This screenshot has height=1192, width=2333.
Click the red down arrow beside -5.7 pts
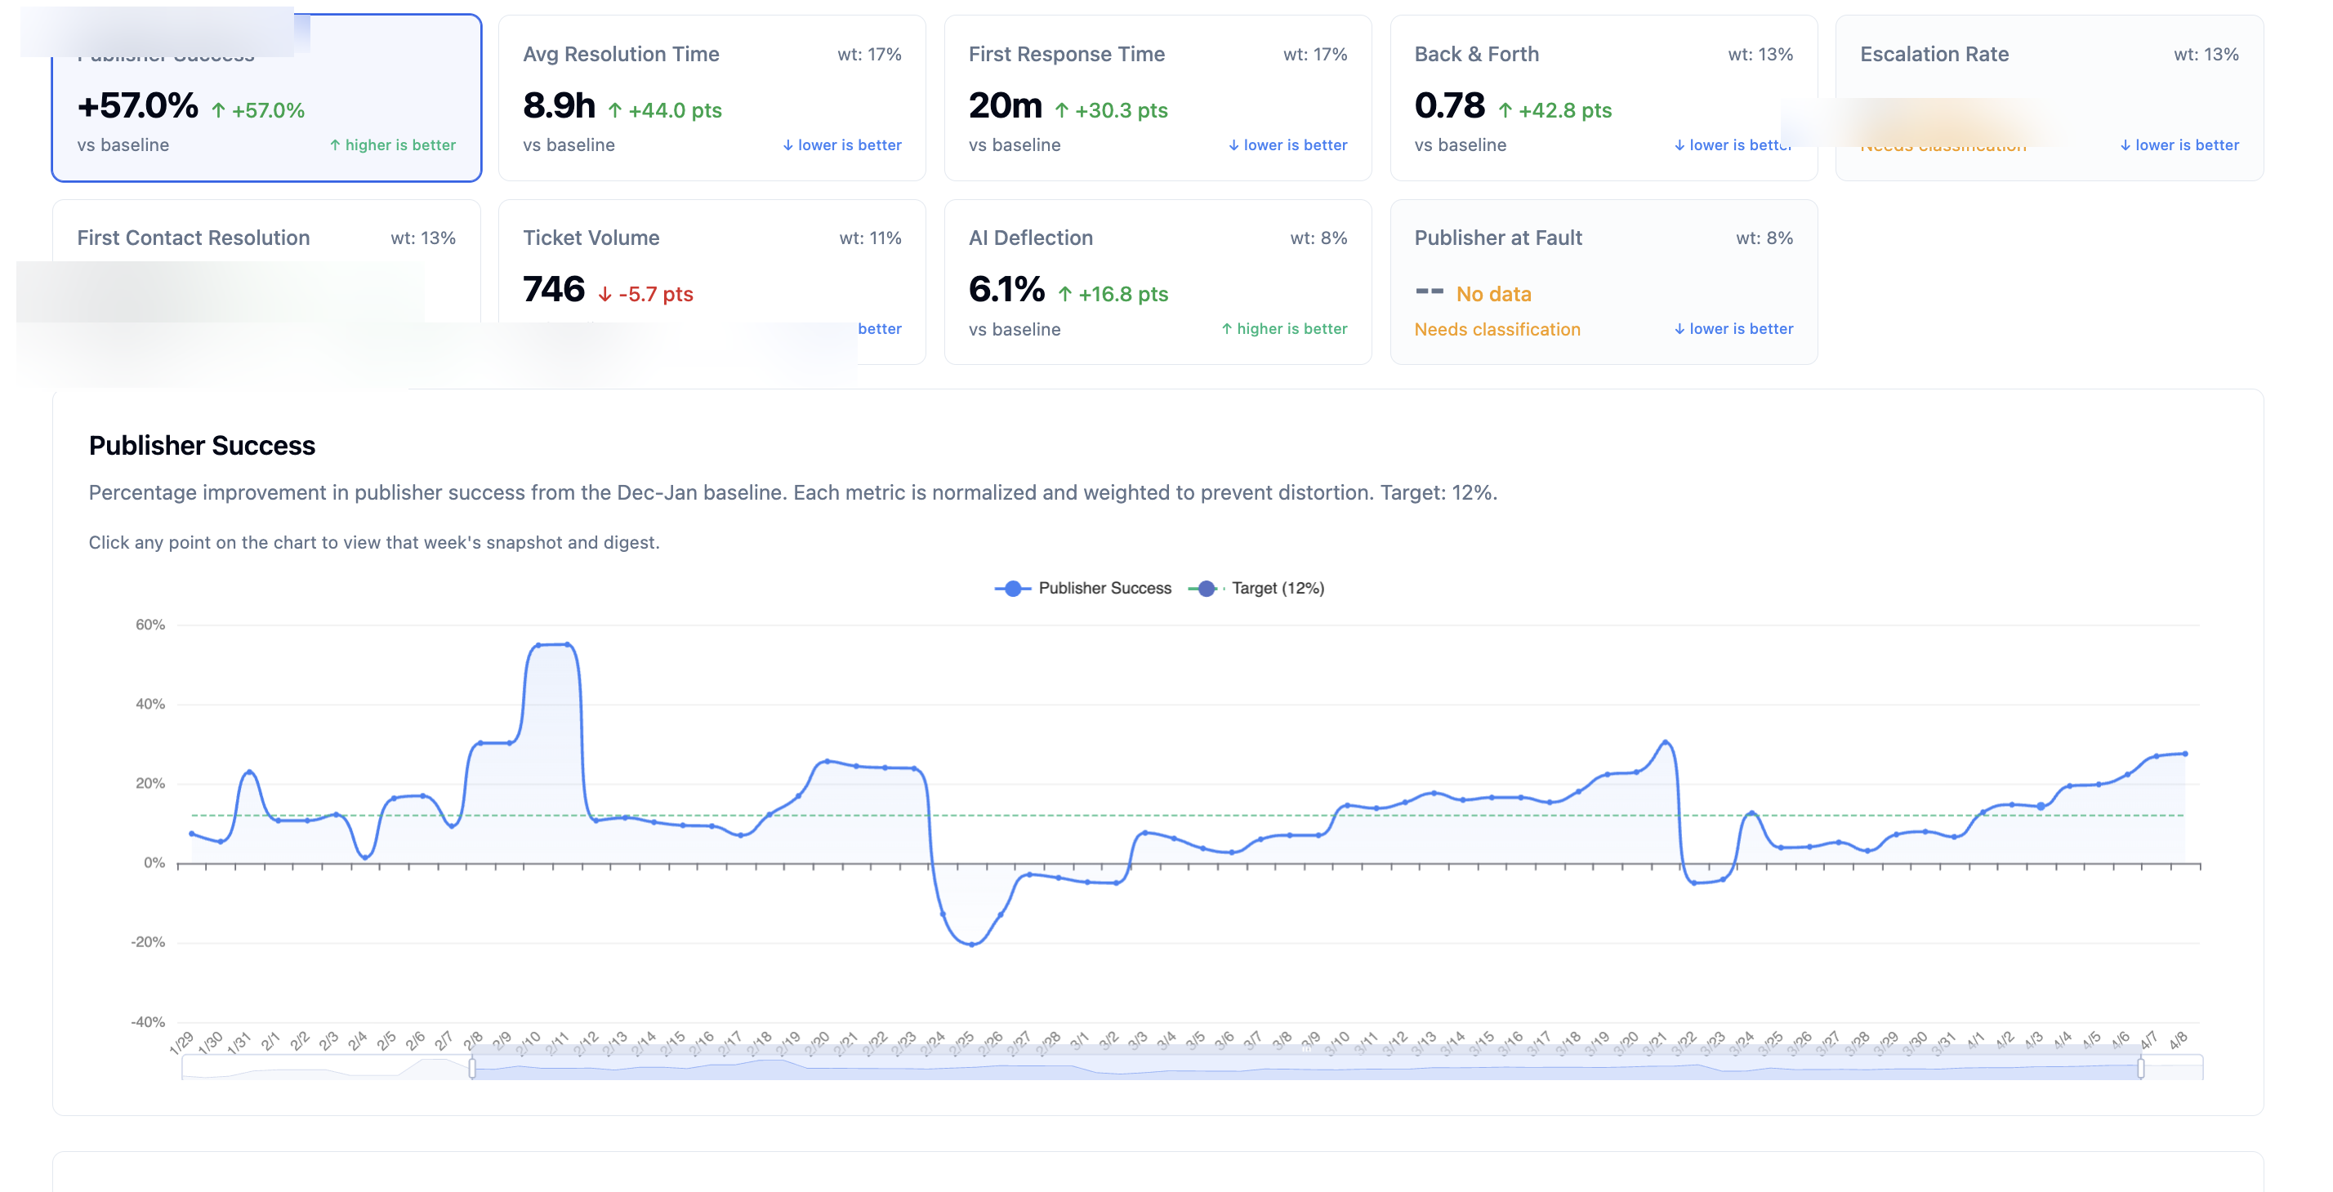(604, 294)
